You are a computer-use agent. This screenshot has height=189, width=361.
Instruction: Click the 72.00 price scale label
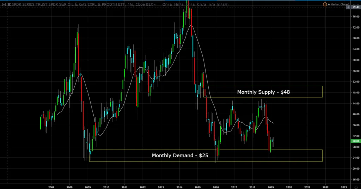tap(356, 28)
